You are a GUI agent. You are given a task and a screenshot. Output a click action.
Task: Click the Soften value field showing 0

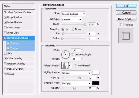pyautogui.click(x=92, y=38)
